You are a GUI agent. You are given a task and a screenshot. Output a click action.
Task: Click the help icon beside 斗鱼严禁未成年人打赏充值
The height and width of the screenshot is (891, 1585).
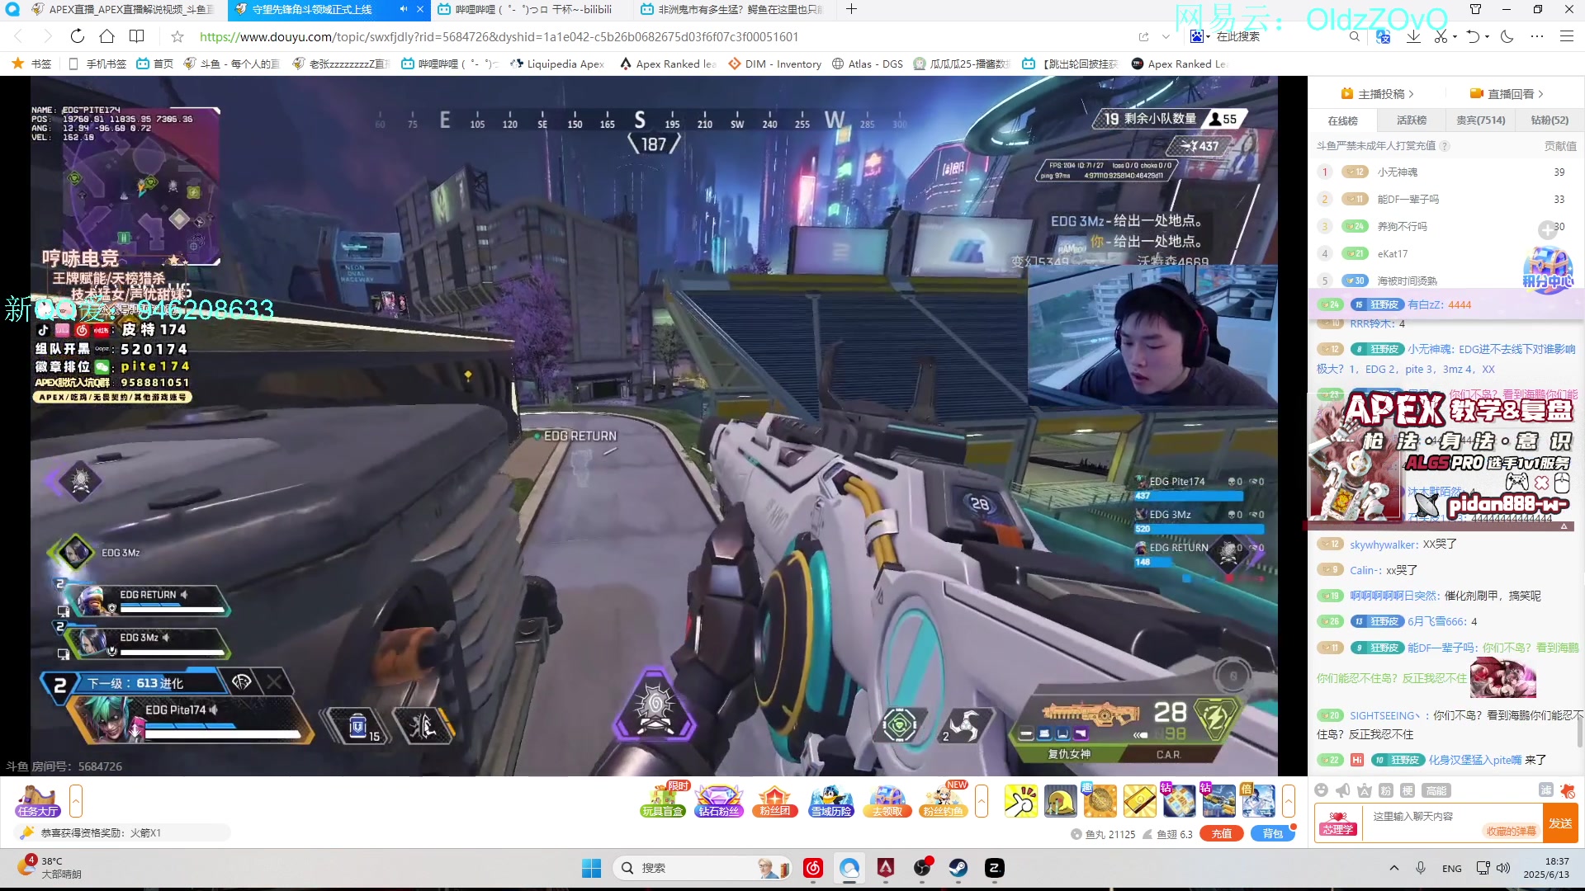(1445, 146)
